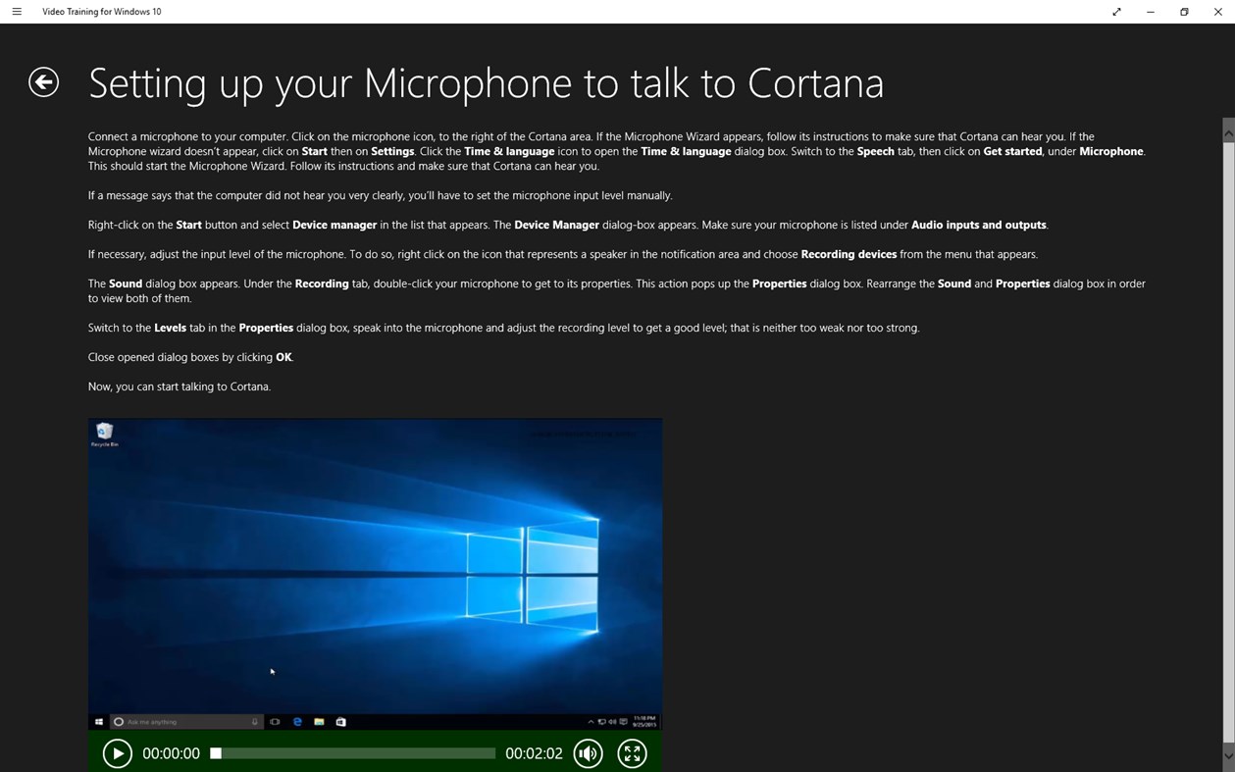Select the Task View icon in the video
This screenshot has height=772, width=1235.
pyautogui.click(x=275, y=721)
